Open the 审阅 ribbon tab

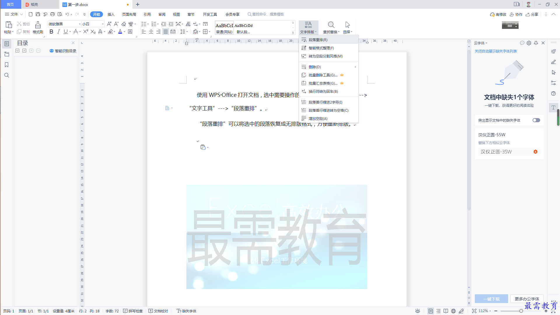[x=162, y=14]
